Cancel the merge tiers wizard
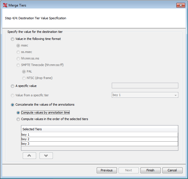 [x=172, y=170]
